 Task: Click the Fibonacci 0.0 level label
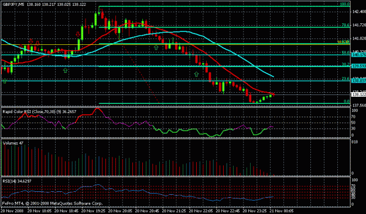click(347, 101)
